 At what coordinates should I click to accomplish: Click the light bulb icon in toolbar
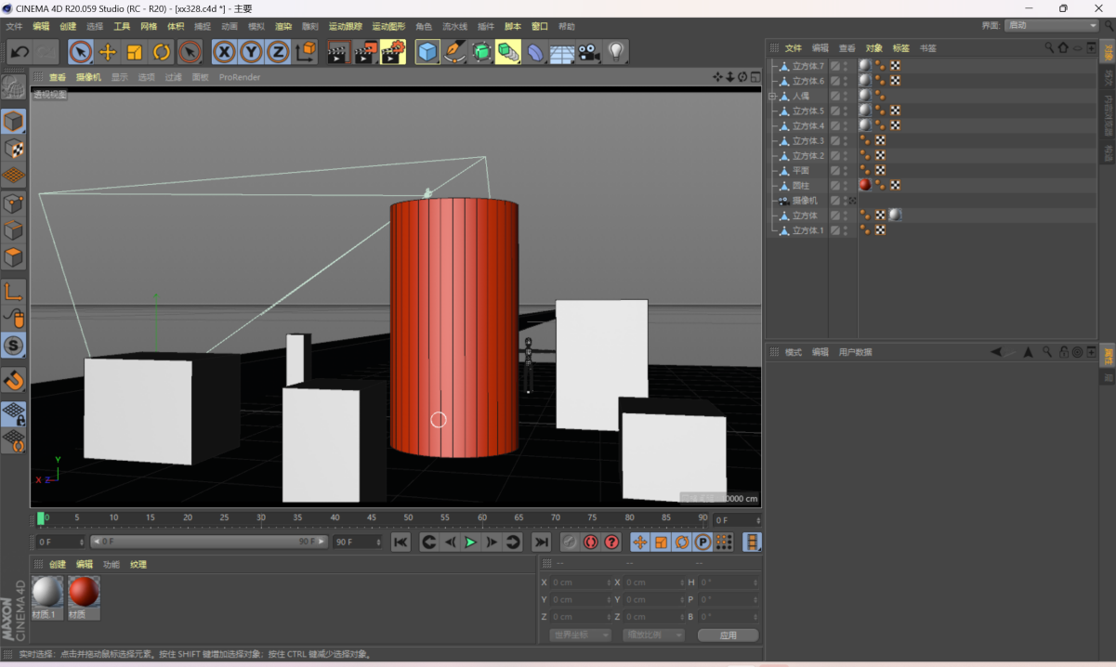click(x=616, y=52)
